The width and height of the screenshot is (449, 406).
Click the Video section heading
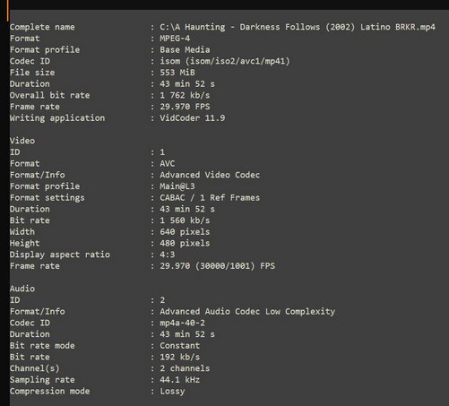coord(22,141)
